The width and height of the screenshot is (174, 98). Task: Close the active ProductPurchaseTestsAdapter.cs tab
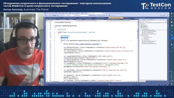[123, 18]
